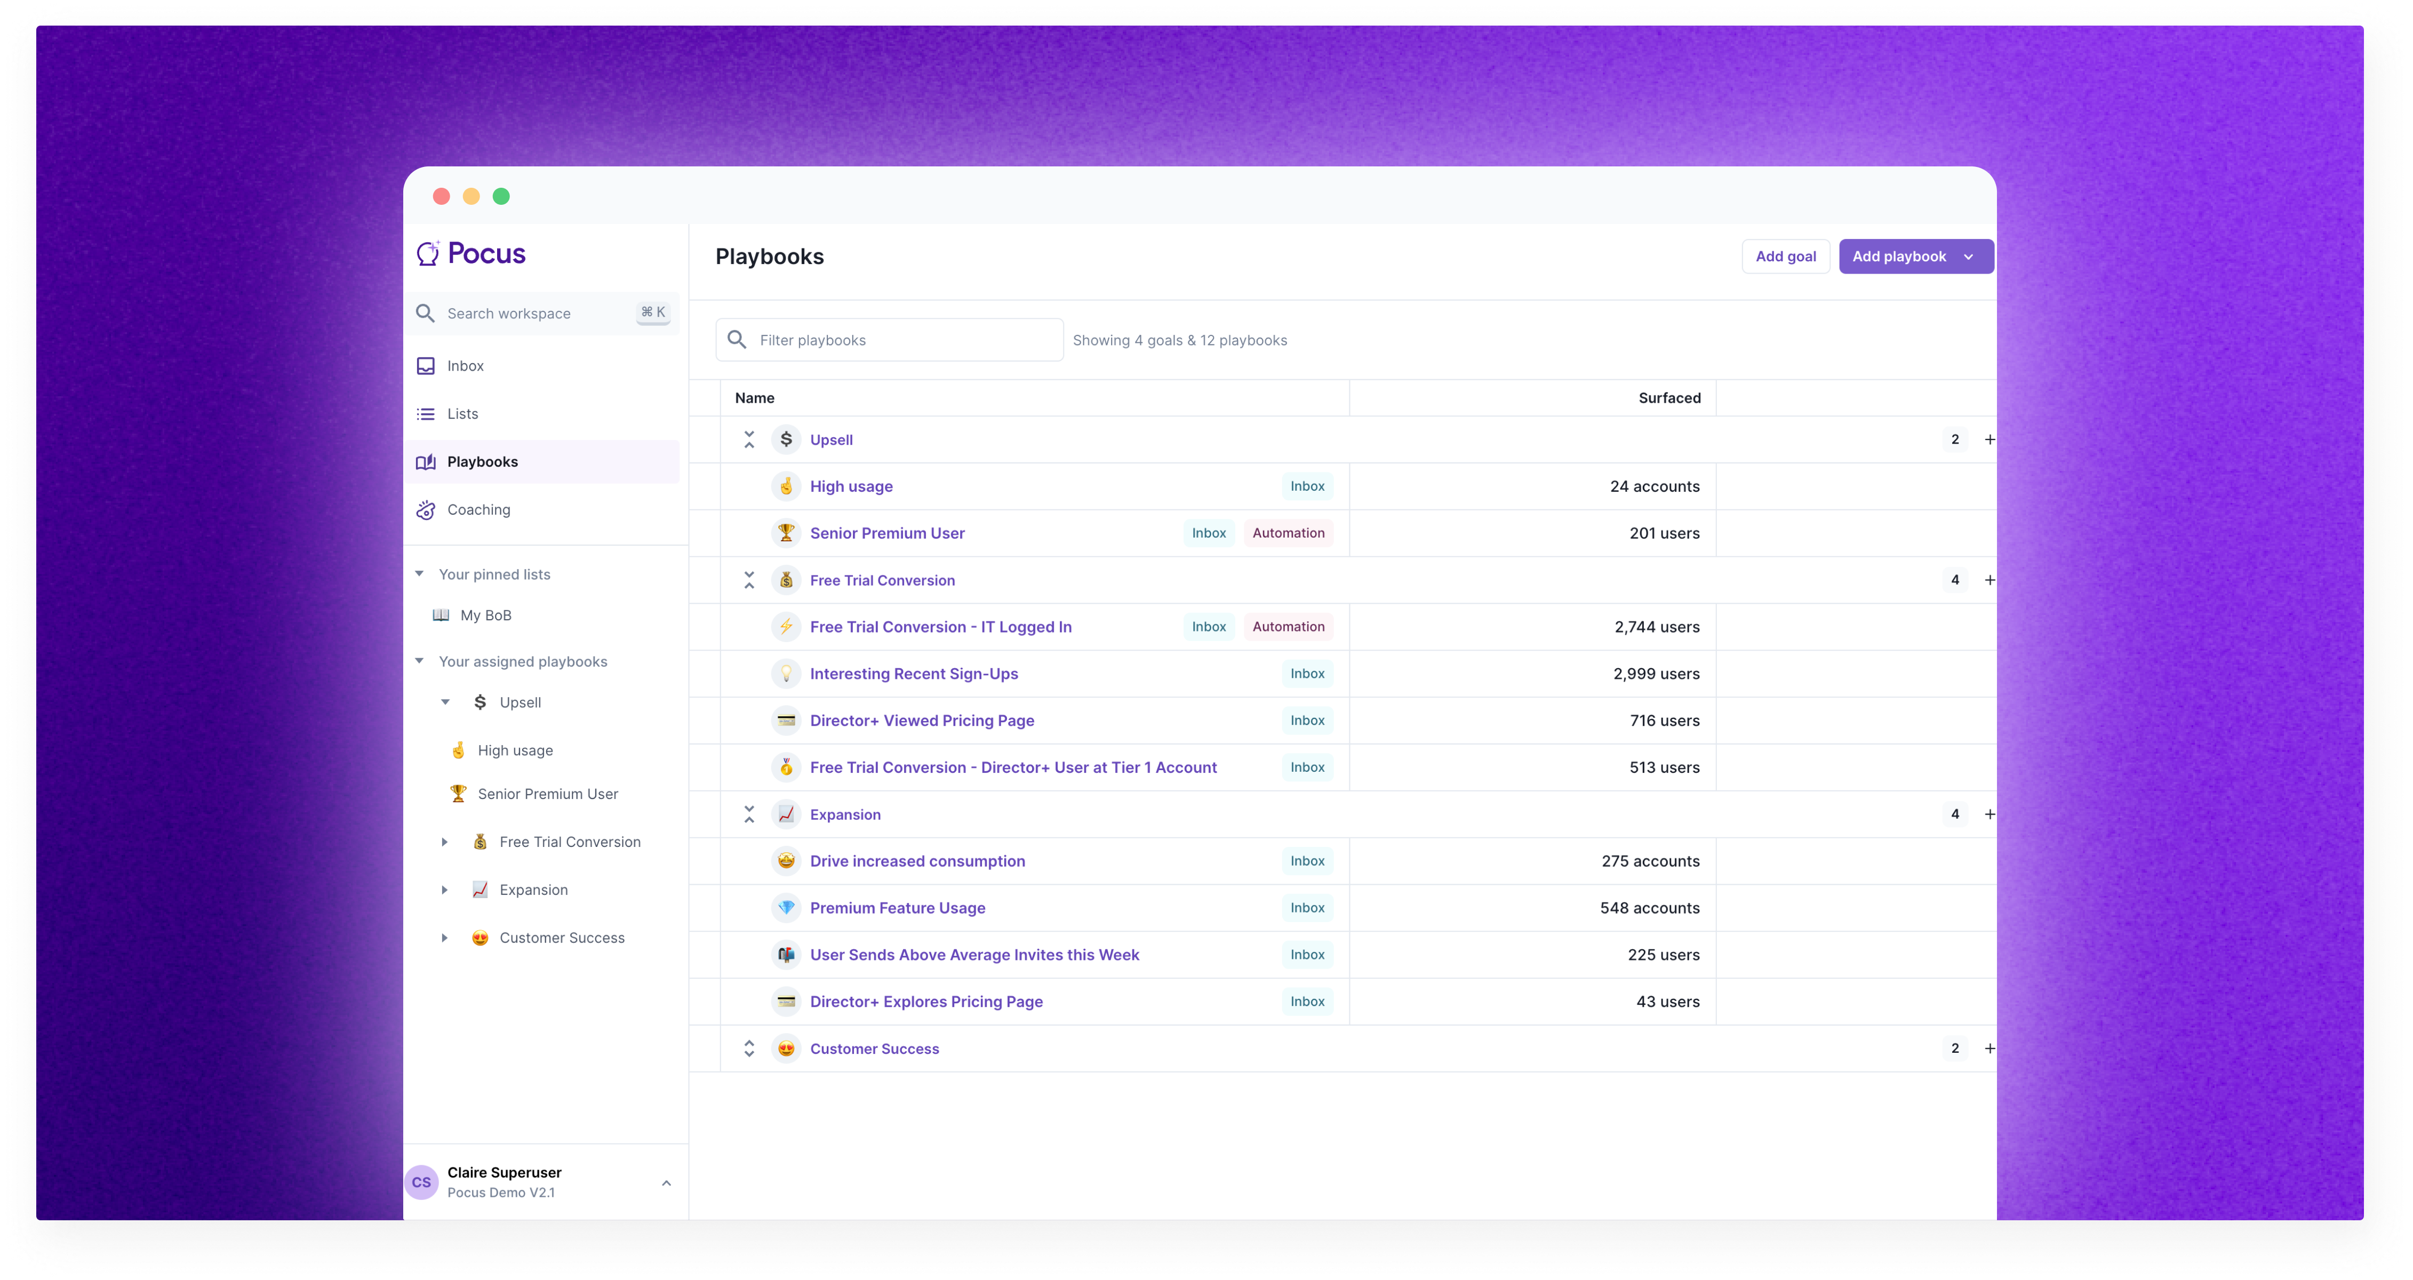Expand the Customer Success goal row
This screenshot has width=2413, height=1280.
click(748, 1048)
